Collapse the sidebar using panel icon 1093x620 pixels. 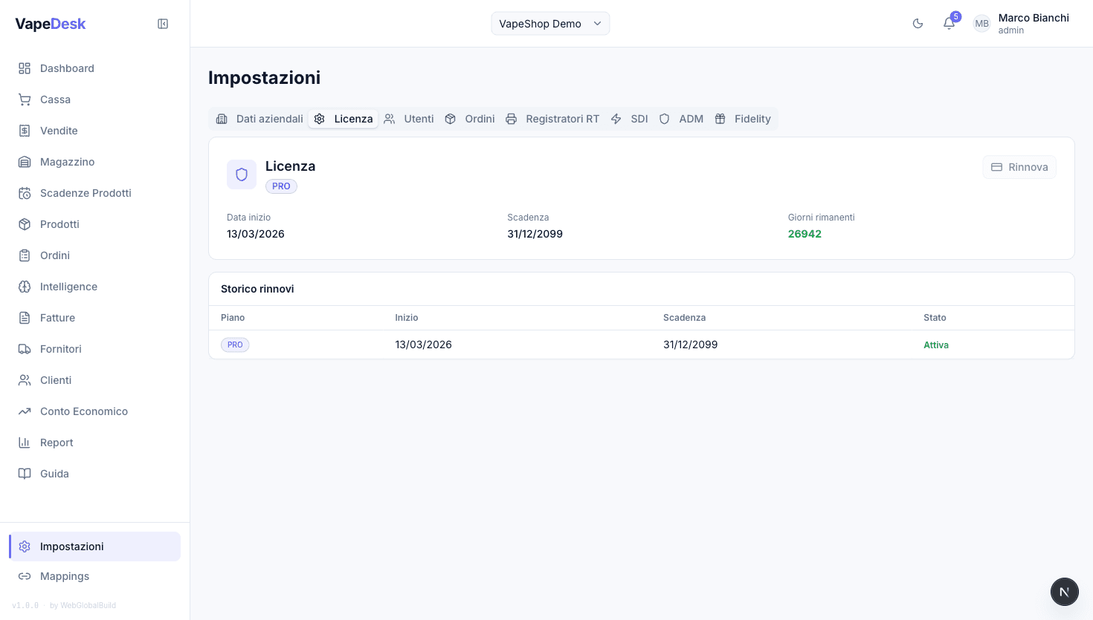pos(163,24)
